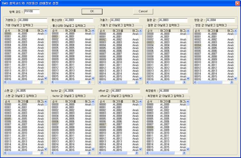This screenshot has width=241, height=158.
Task: Select row 00007 AI_0007 in offset 값 list
Action: 119,125
